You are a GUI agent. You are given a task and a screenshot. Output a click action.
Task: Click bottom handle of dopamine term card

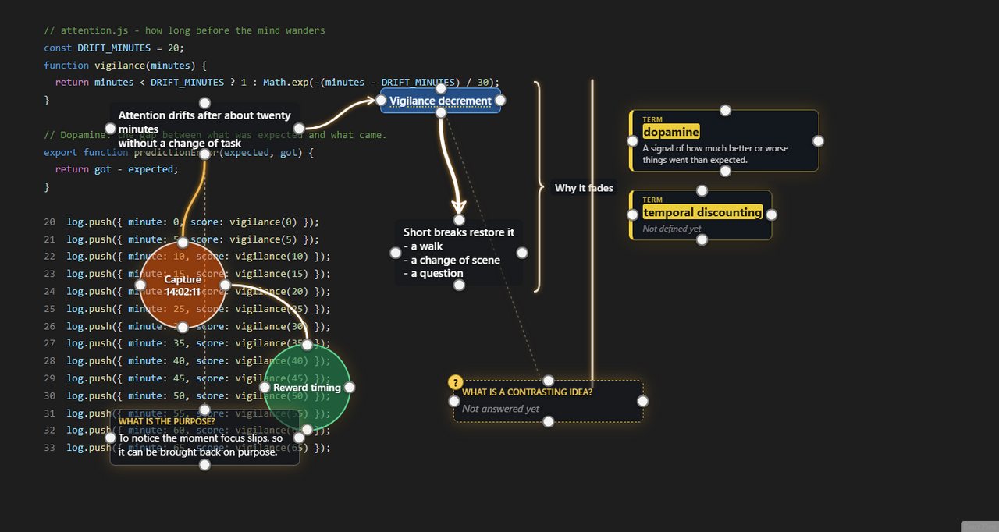(x=725, y=171)
